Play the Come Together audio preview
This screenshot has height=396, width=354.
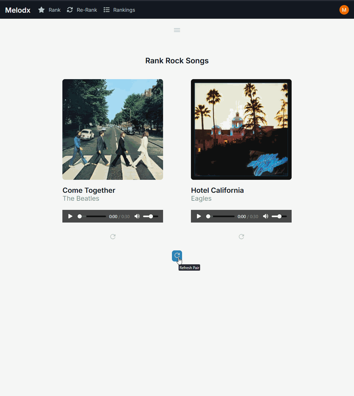tap(70, 216)
